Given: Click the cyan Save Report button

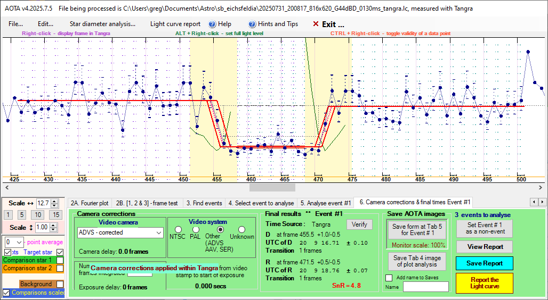Looking at the screenshot, I should click(484, 263).
